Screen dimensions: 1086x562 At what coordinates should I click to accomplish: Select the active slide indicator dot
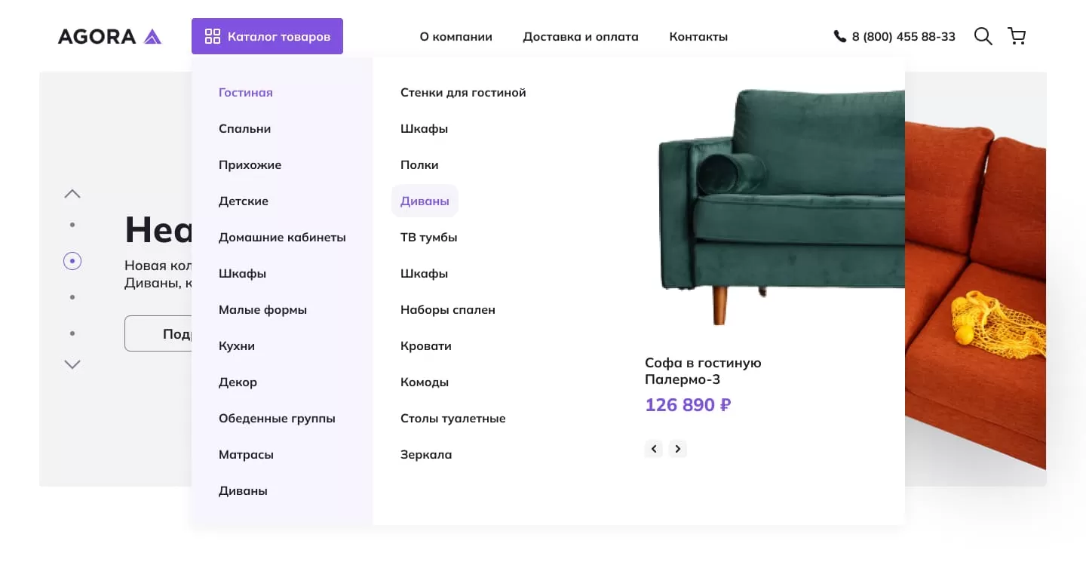tap(72, 260)
